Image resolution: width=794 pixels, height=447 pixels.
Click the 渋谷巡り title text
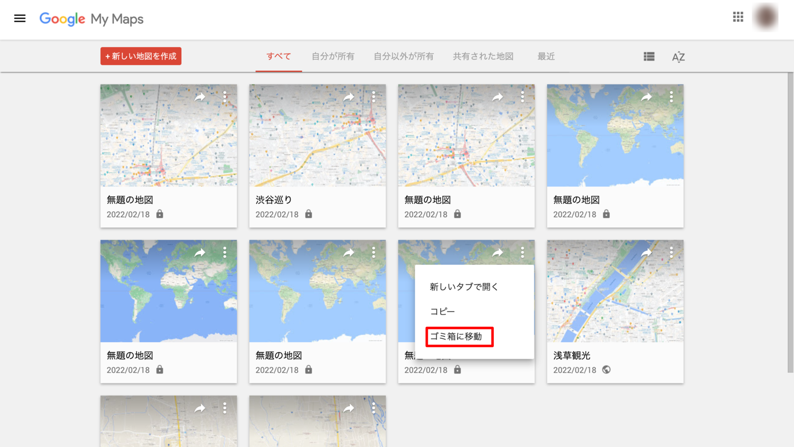(x=274, y=200)
